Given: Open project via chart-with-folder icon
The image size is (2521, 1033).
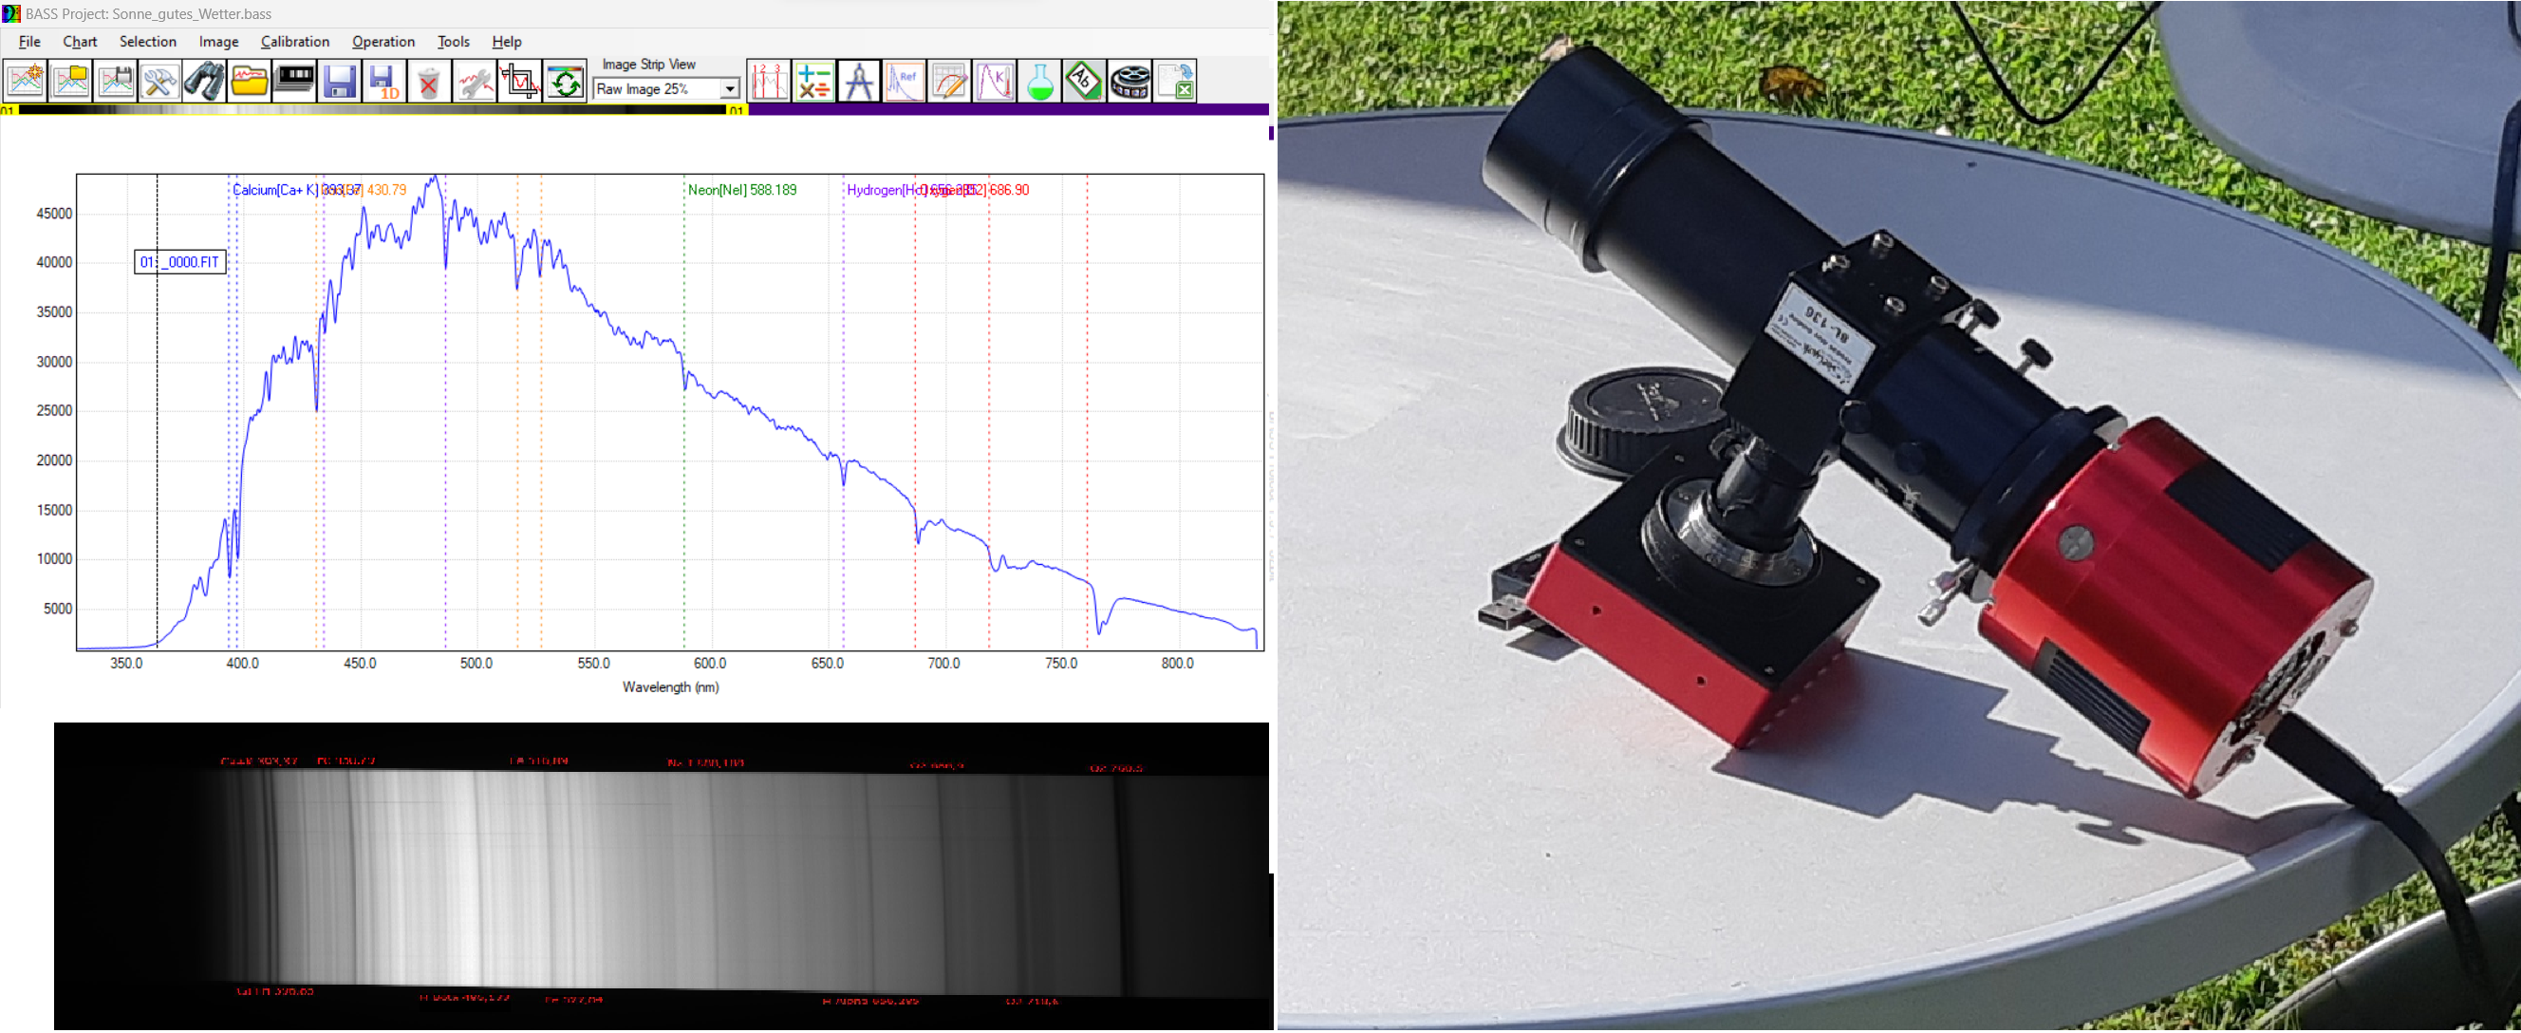Looking at the screenshot, I should [70, 82].
